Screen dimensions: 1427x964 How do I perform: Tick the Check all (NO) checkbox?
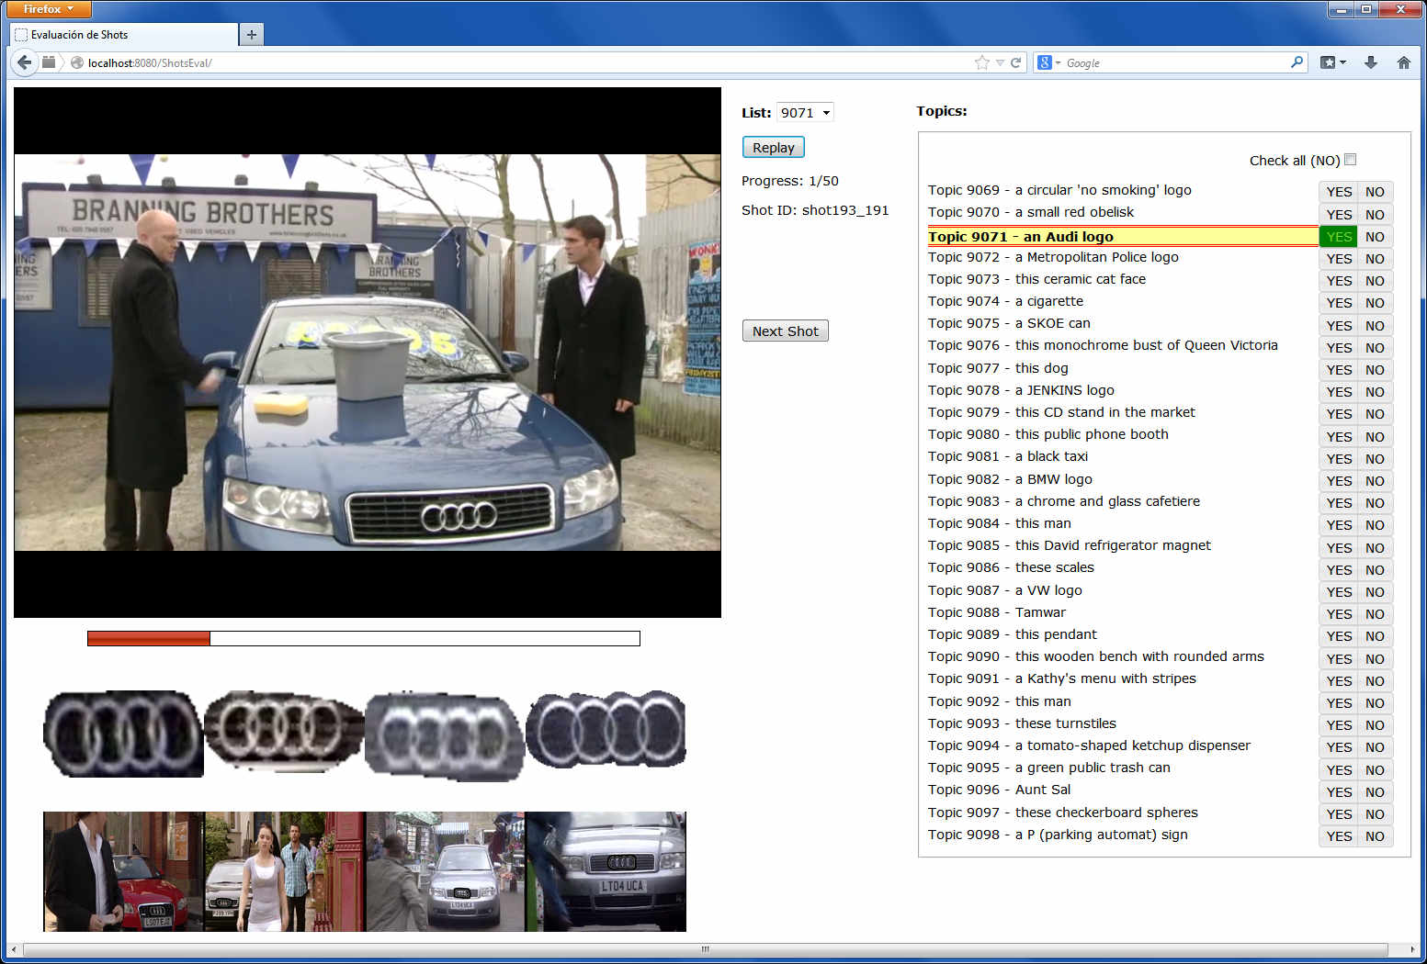[1350, 160]
